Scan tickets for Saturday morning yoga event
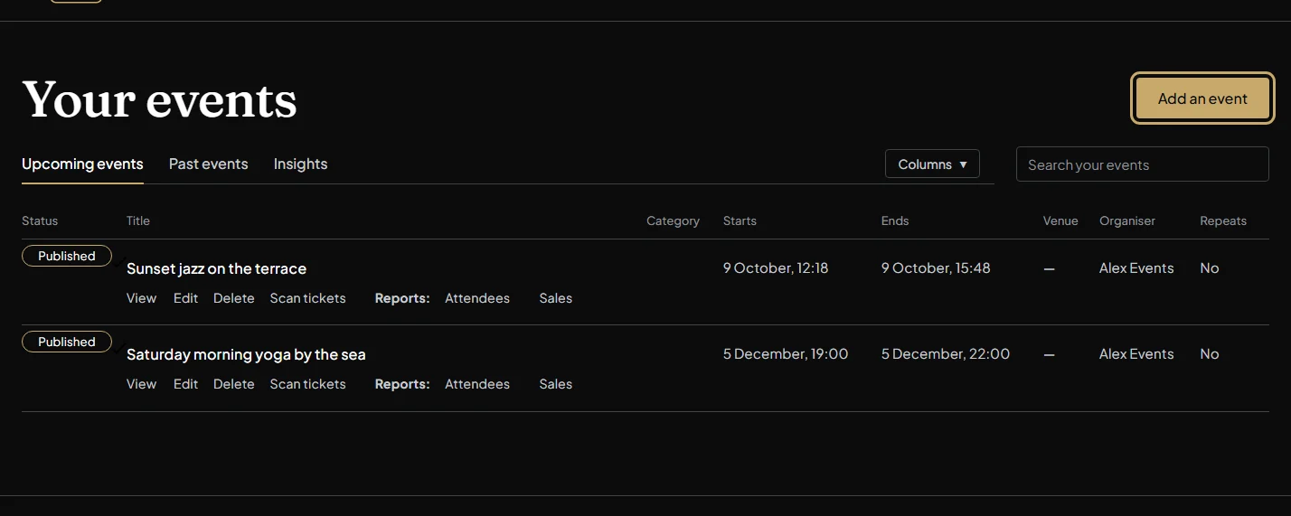The width and height of the screenshot is (1291, 516). pyautogui.click(x=307, y=384)
